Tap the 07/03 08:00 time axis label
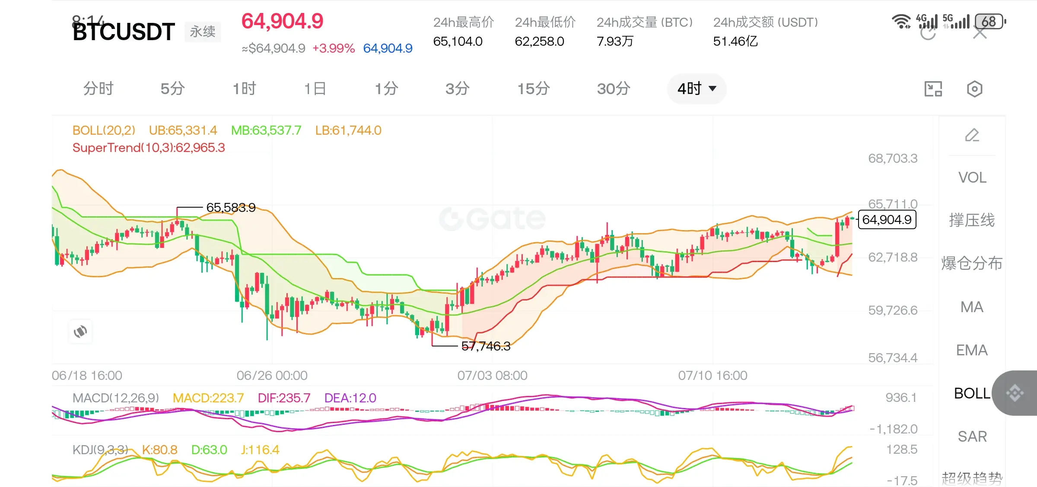 pyautogui.click(x=493, y=376)
